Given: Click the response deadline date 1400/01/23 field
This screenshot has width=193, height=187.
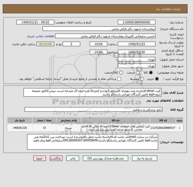Looking at the screenshot, I should [x=137, y=44].
